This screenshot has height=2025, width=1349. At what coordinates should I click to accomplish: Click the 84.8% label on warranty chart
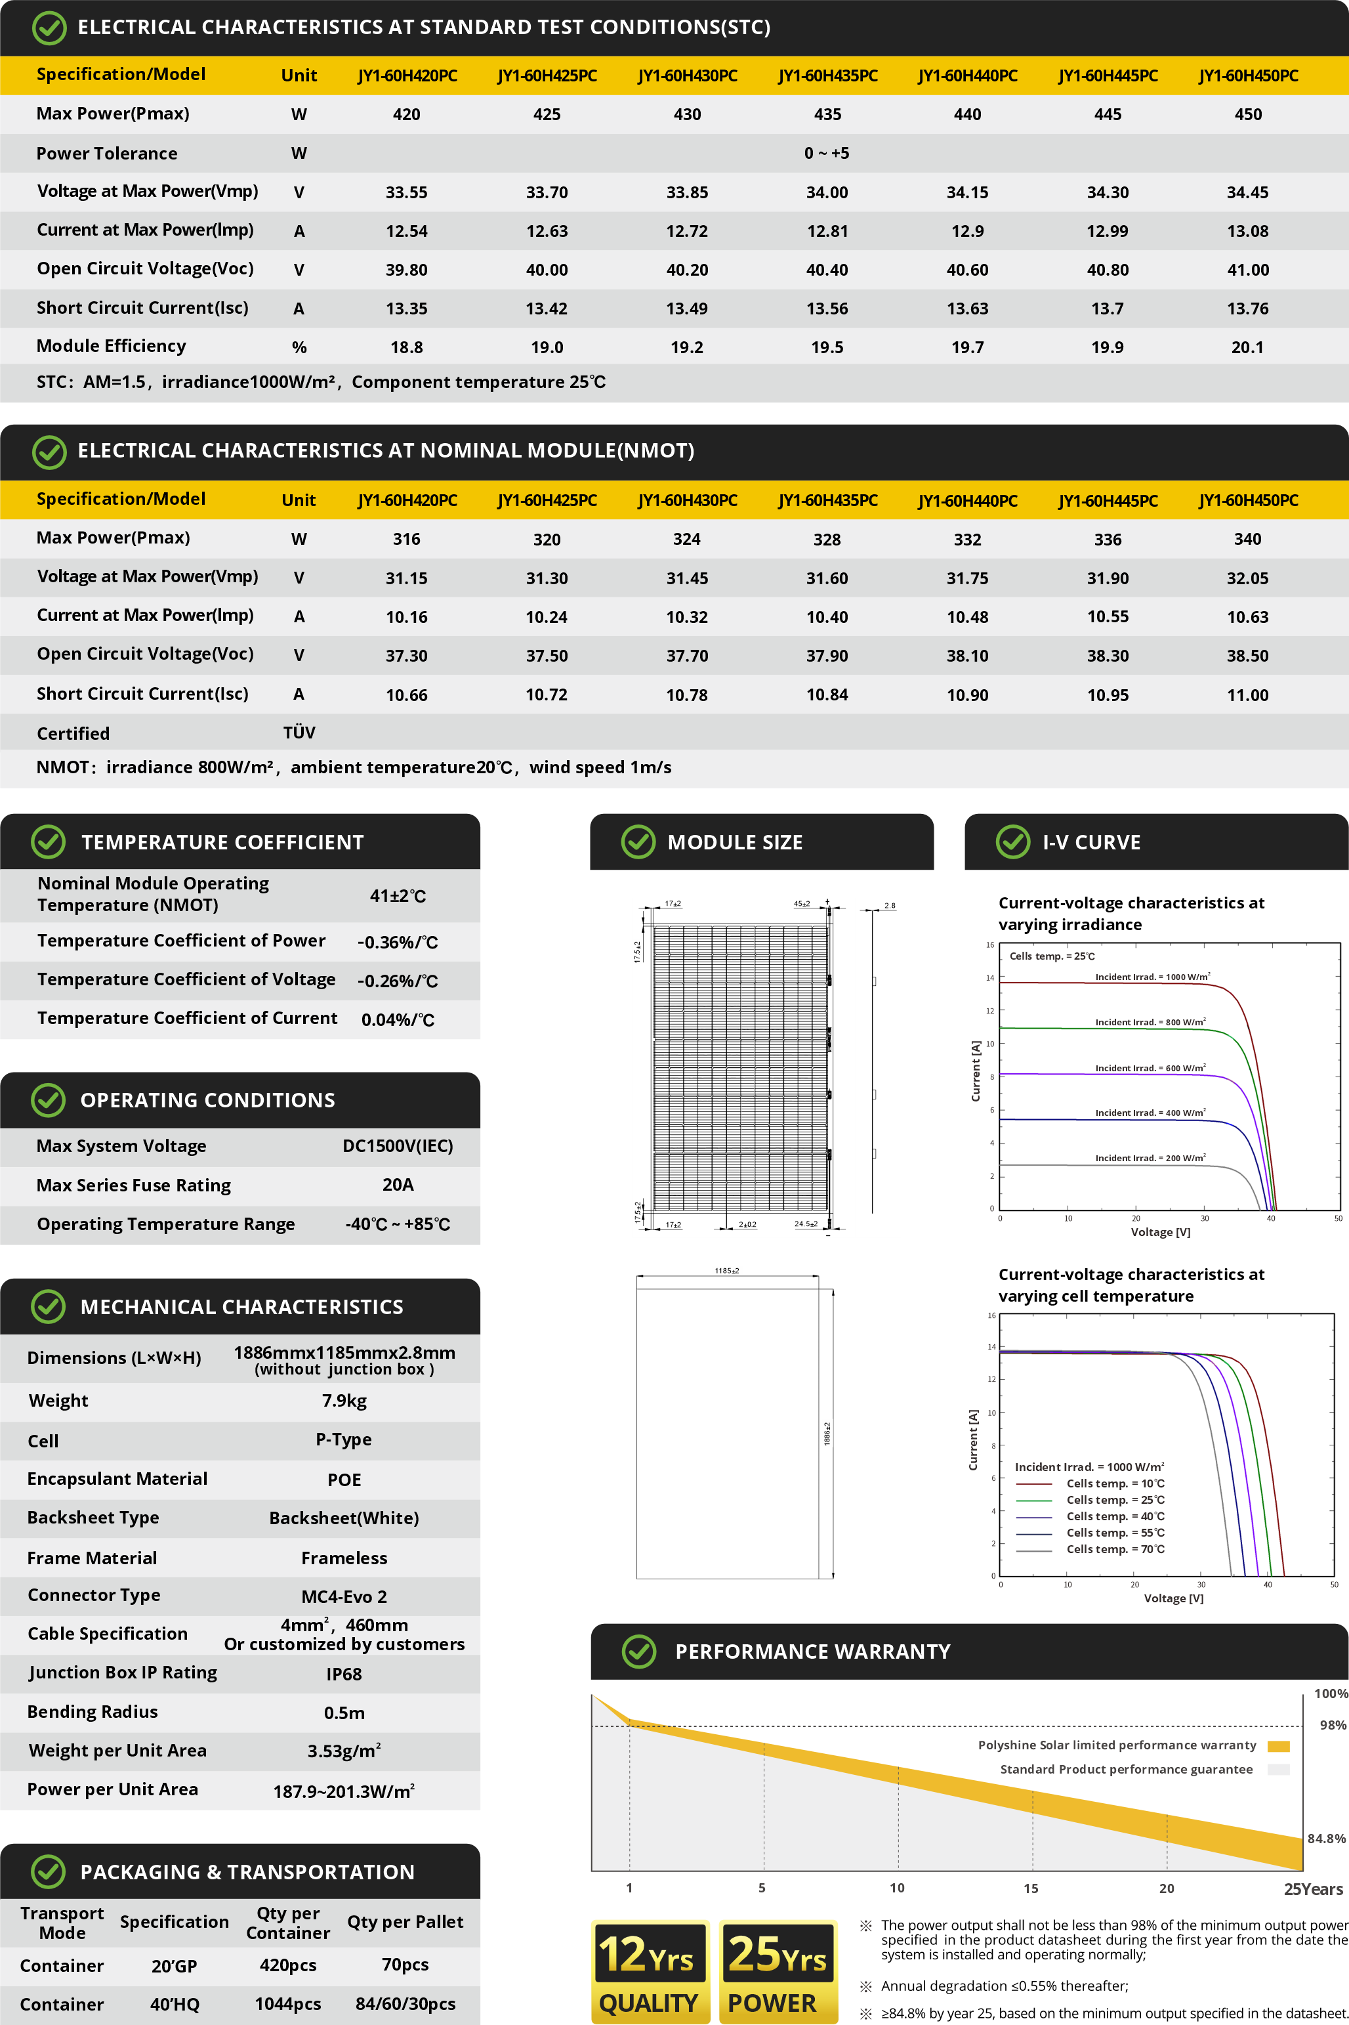coord(1326,1838)
